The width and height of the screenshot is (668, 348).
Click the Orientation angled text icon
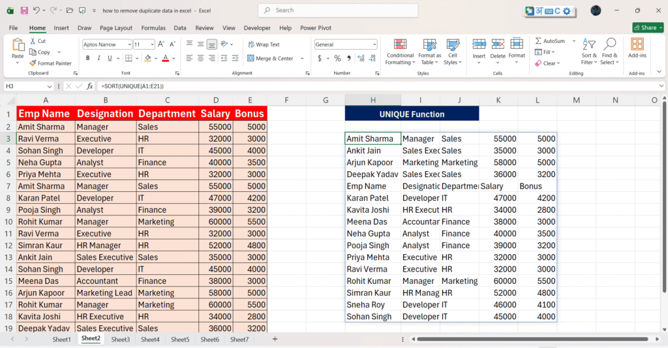pos(224,44)
